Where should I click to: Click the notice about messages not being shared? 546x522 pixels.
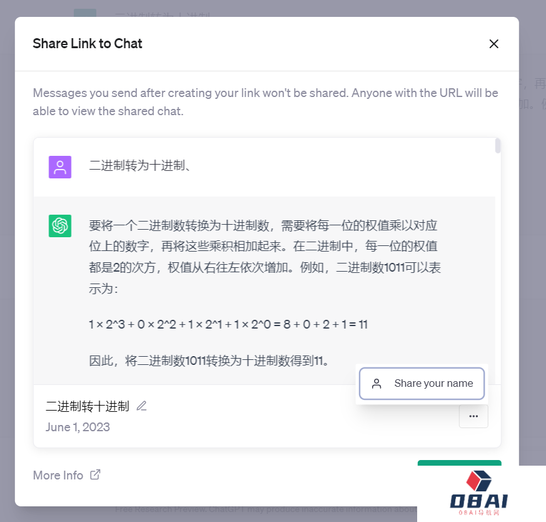(x=265, y=102)
